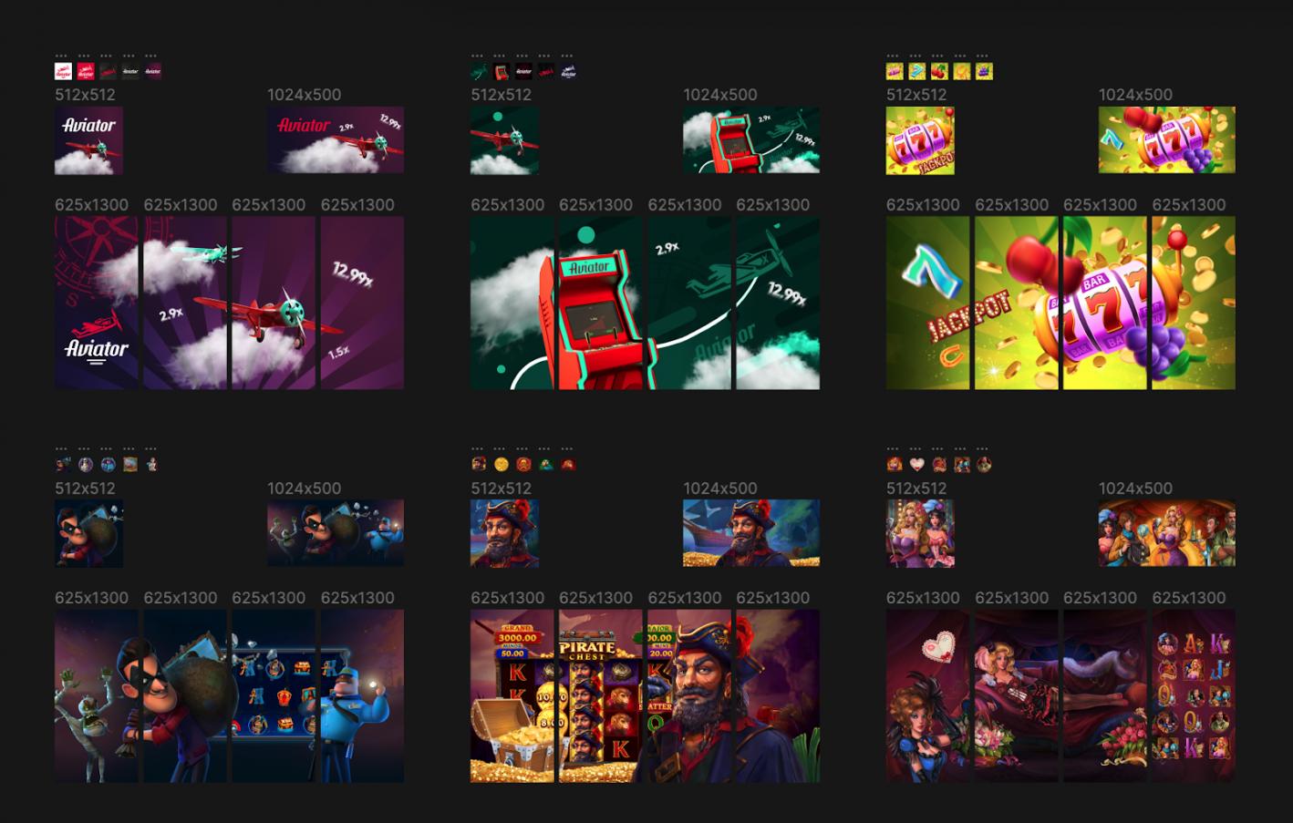
Task: Click the 512x512 label above the pirate frame
Action: [x=502, y=489]
